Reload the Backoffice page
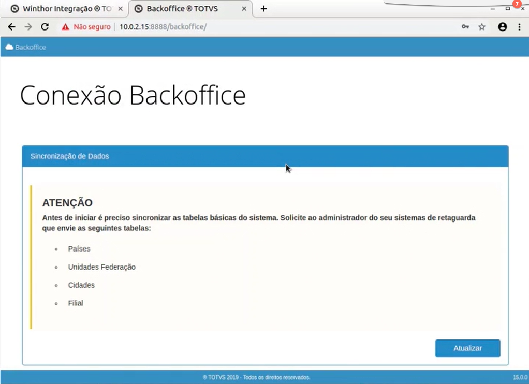This screenshot has width=529, height=384. (45, 27)
